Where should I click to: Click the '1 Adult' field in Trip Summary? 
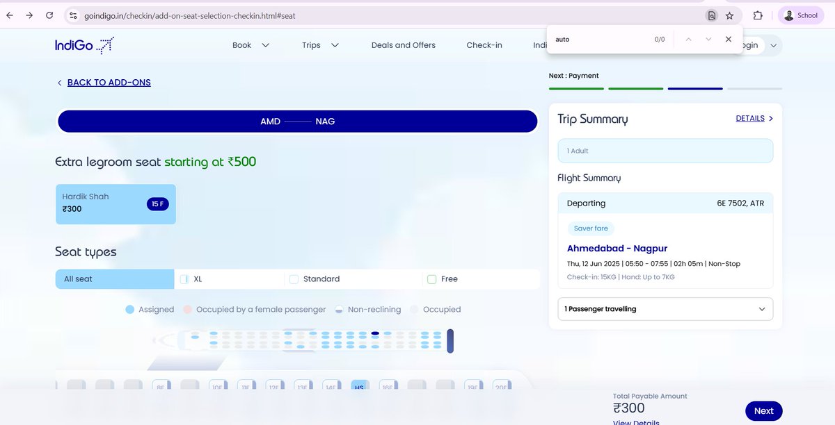click(665, 151)
